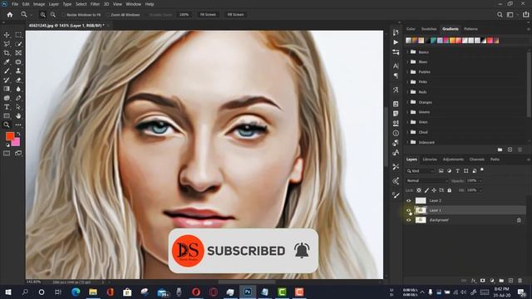Click the zoom in magnifier in options bar
The image size is (532, 299).
pos(42,15)
